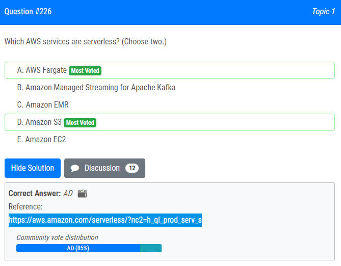Click the AD (85%) vote distribution bar
This screenshot has height=266, width=341.
click(78, 248)
